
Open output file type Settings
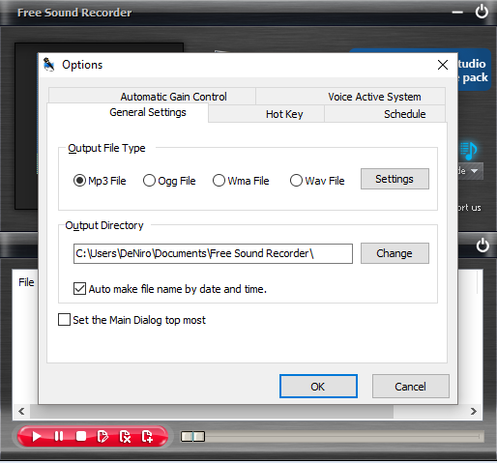click(395, 179)
